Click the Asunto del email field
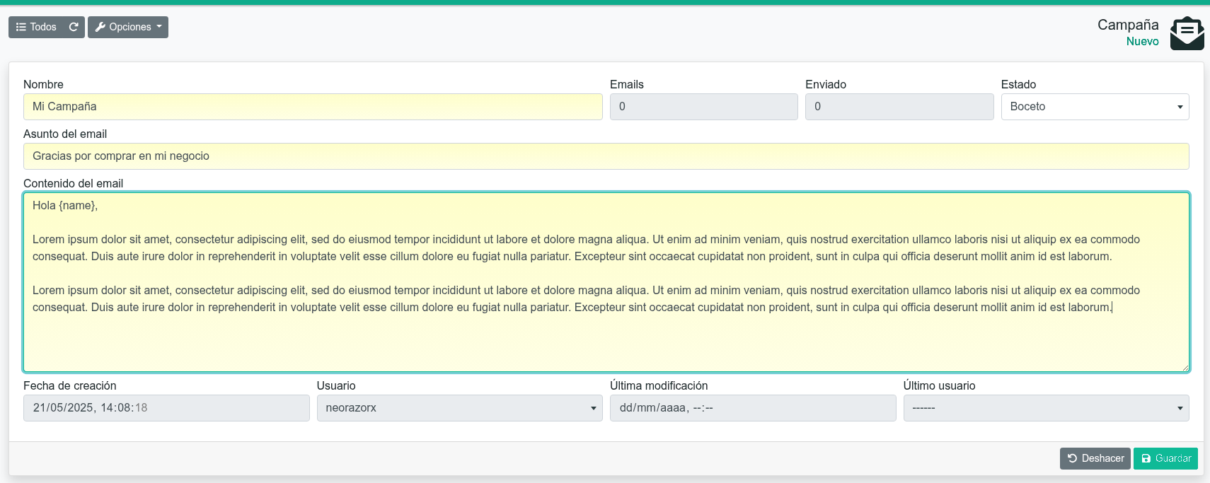Image resolution: width=1210 pixels, height=483 pixels. (606, 156)
